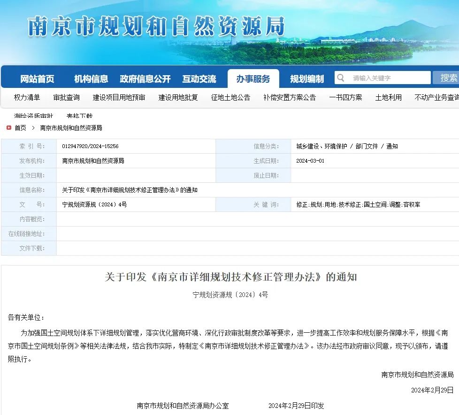The image size is (459, 415).
Task: Open 征地土地公告 submenu link
Action: tap(230, 97)
